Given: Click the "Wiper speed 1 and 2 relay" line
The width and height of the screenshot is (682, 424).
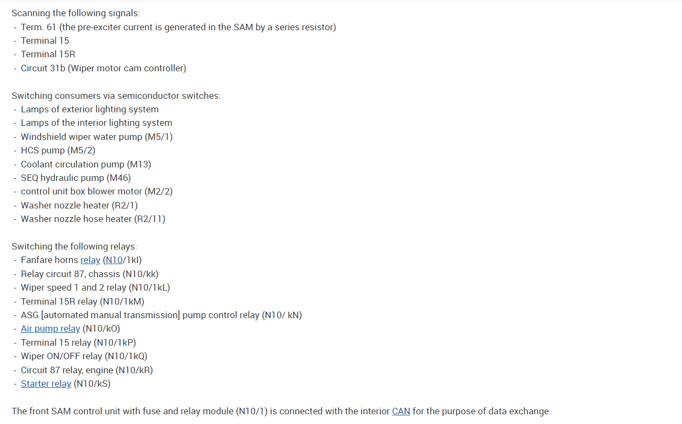Looking at the screenshot, I should [x=95, y=288].
